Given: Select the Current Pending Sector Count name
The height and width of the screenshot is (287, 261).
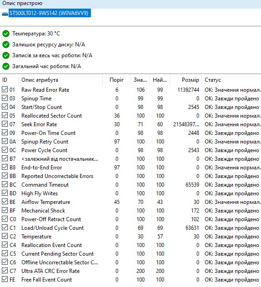Looking at the screenshot, I should pyautogui.click(x=58, y=254).
